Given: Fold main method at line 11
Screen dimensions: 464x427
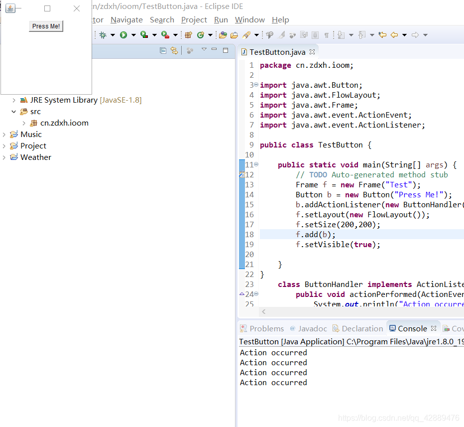Looking at the screenshot, I should click(256, 164).
